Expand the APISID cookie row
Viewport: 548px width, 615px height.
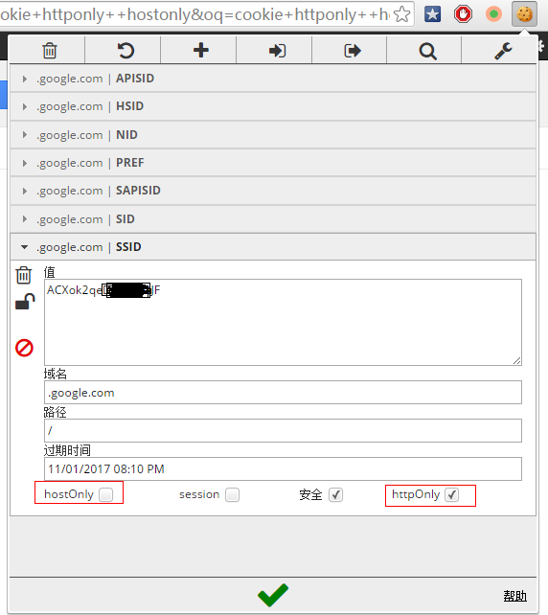click(x=273, y=79)
